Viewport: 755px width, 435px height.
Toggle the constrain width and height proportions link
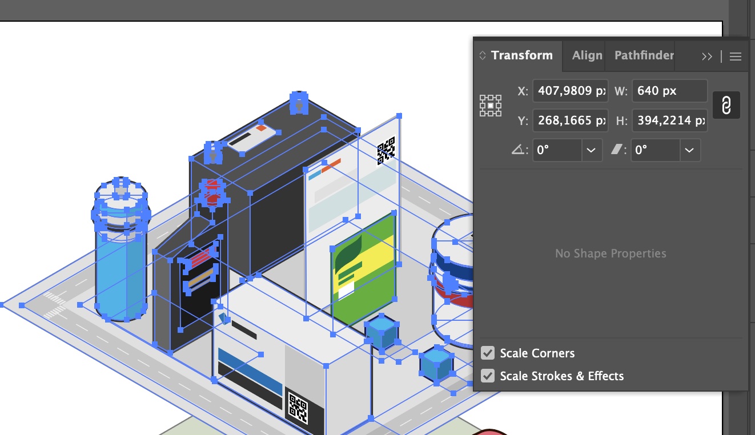pyautogui.click(x=726, y=106)
